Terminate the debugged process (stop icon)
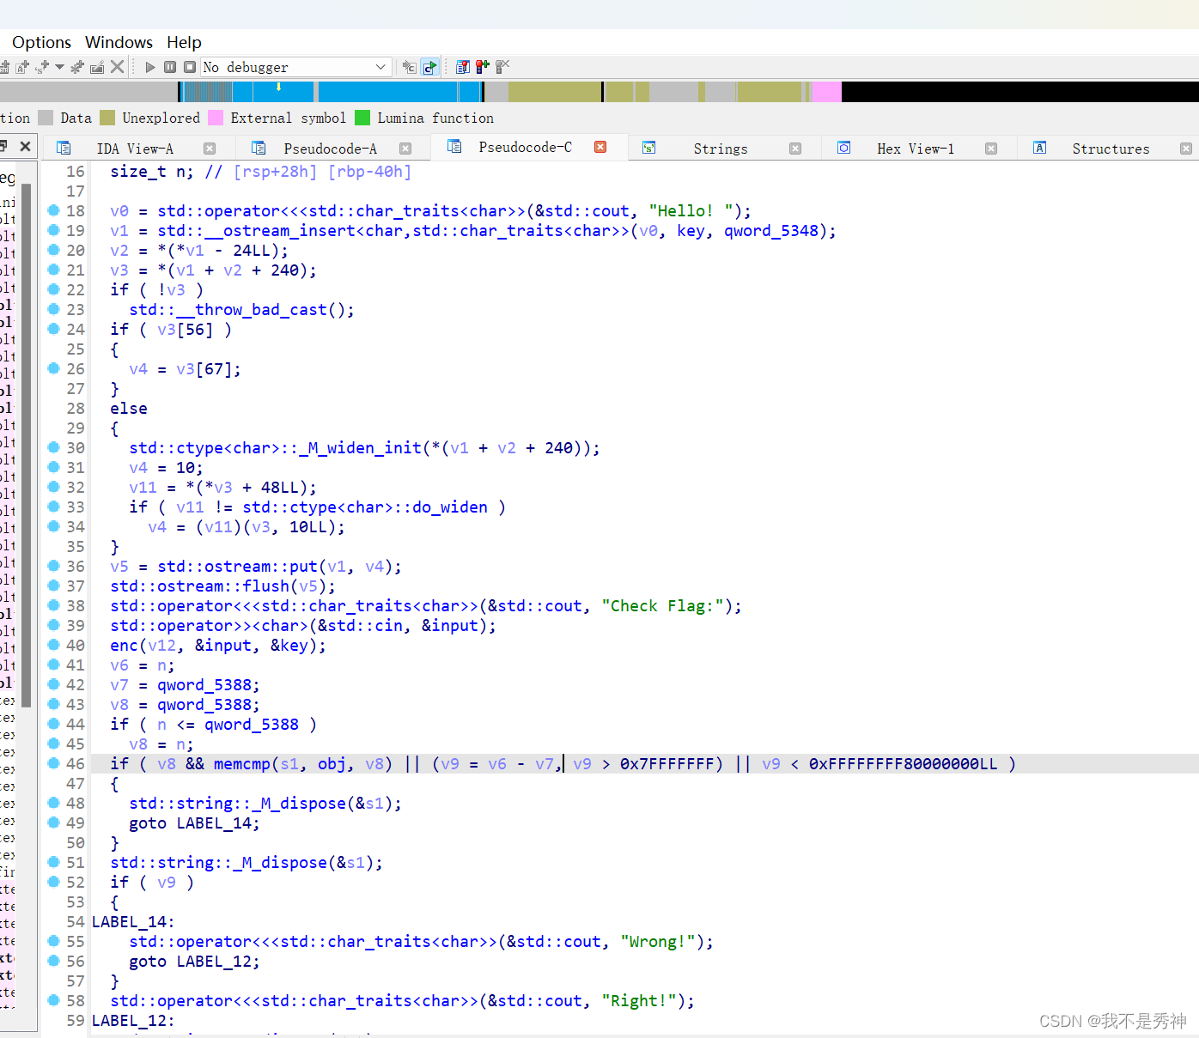This screenshot has width=1199, height=1038. pyautogui.click(x=190, y=67)
